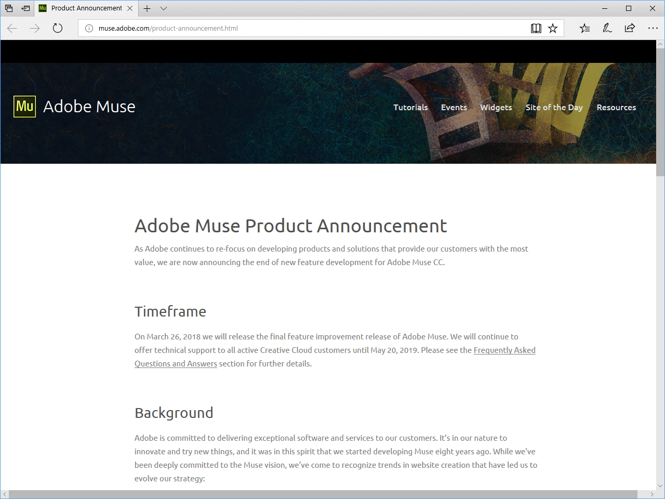The image size is (665, 499).
Task: Switch to the Product Announcement tab
Action: (x=83, y=8)
